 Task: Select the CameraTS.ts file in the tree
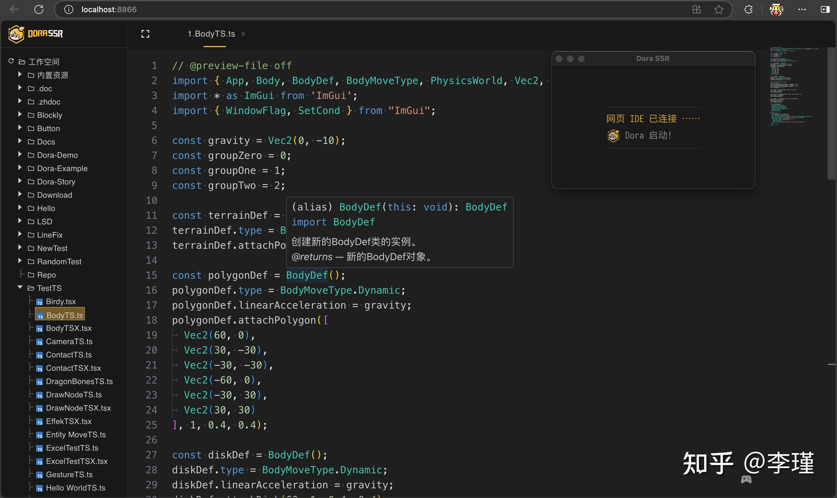coord(69,341)
